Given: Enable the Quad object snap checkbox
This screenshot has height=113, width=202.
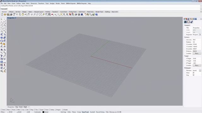Looking at the screenshot, I should point(39,110).
